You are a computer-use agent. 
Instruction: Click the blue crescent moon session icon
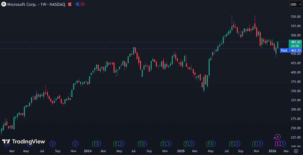pyautogui.click(x=78, y=4)
